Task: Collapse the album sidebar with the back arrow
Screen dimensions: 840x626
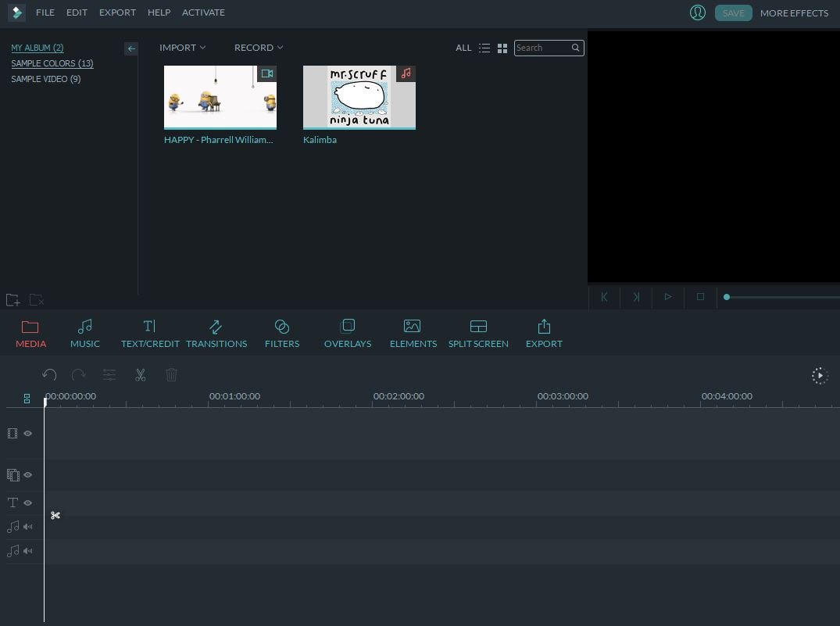Action: pyautogui.click(x=131, y=48)
